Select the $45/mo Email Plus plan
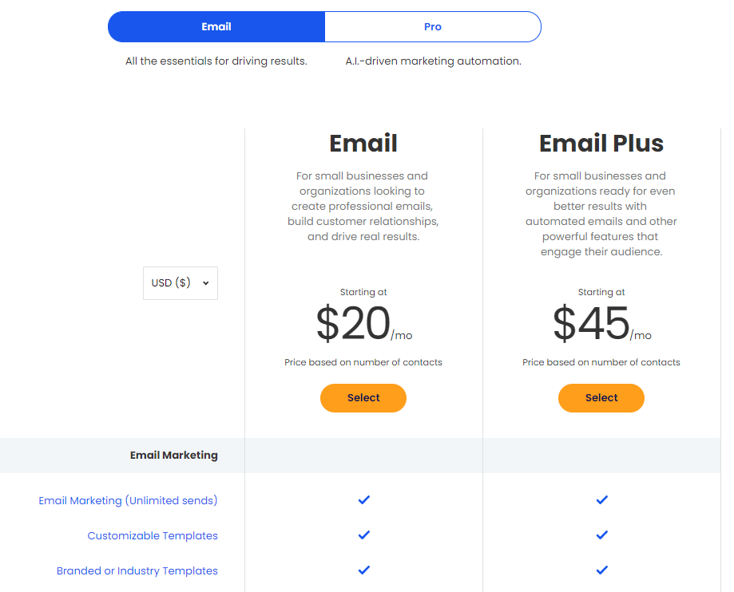This screenshot has height=592, width=734. [x=601, y=398]
